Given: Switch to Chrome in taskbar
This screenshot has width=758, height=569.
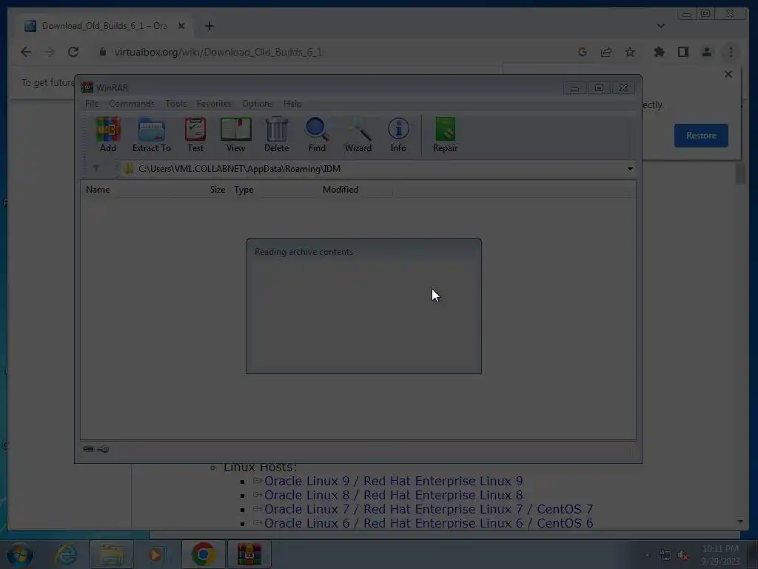Looking at the screenshot, I should coord(204,554).
